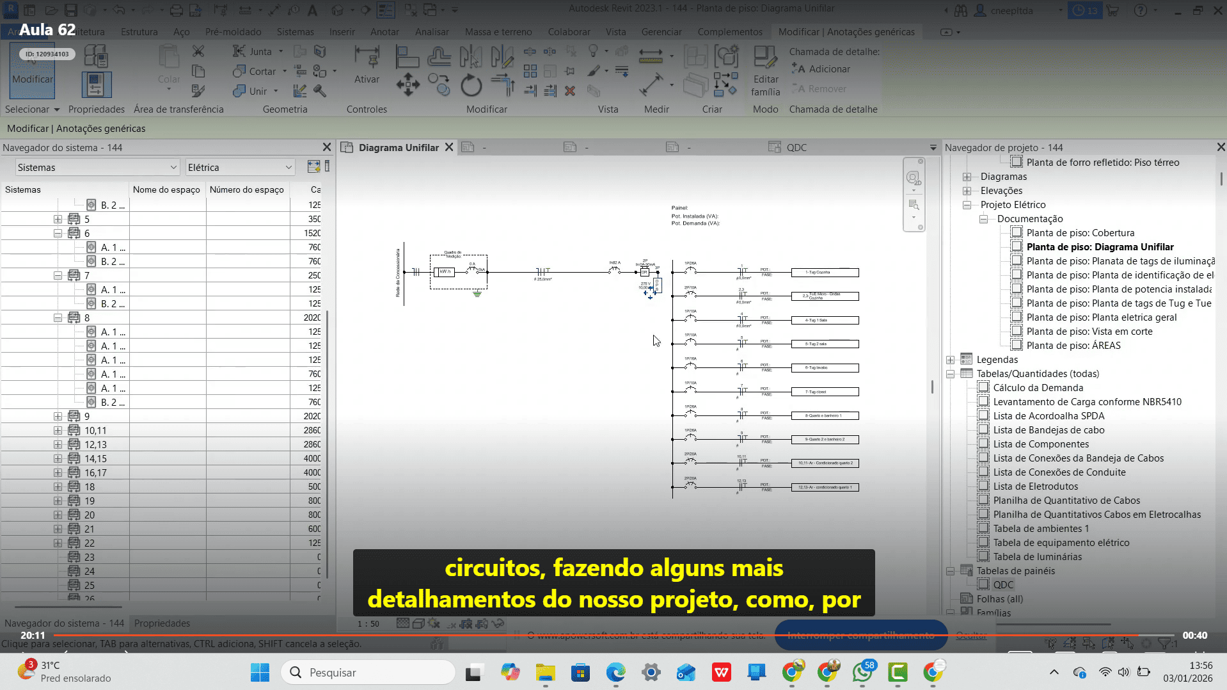This screenshot has width=1227, height=690.
Task: Open the Sistemas dropdown in system navigator
Action: coord(97,168)
